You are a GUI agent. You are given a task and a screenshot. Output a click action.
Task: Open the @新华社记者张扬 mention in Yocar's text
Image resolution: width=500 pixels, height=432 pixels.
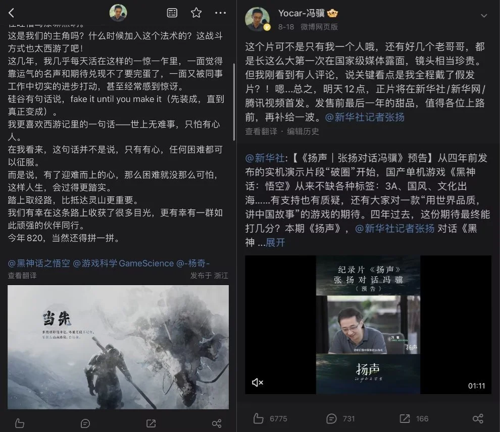pos(365,117)
